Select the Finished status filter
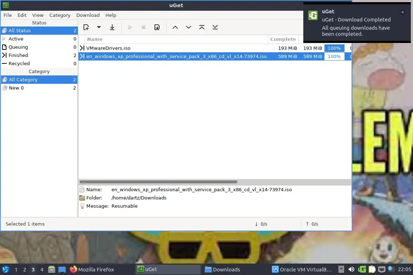Image resolution: width=413 pixels, height=275 pixels. (39, 55)
